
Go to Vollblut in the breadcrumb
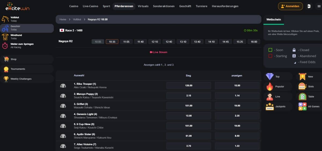[x=77, y=20]
